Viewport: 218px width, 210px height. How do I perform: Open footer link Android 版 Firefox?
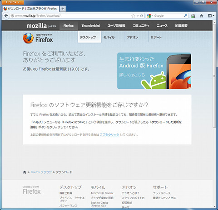(102, 193)
